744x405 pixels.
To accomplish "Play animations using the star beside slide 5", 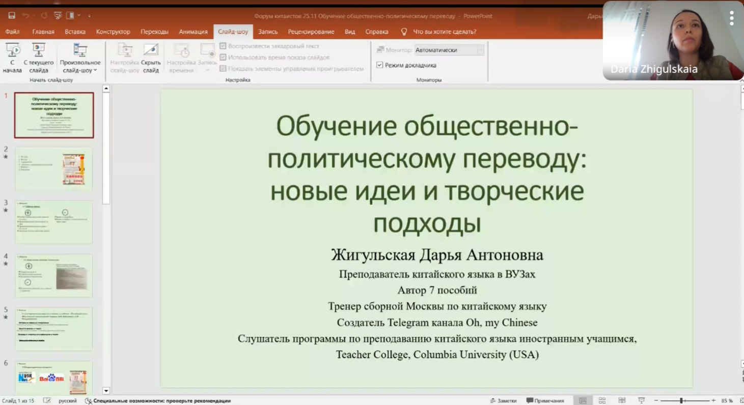I will coord(6,317).
